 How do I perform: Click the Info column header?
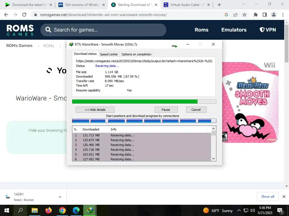[x=159, y=129]
